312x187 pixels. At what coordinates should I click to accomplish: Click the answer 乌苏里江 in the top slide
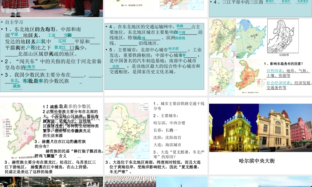tap(303, 1)
